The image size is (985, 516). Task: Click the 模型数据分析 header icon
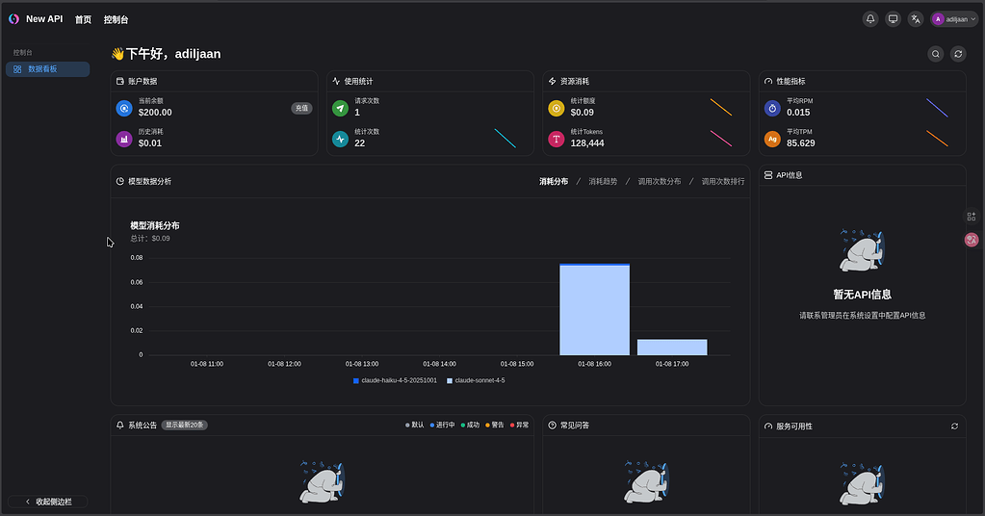coord(120,181)
